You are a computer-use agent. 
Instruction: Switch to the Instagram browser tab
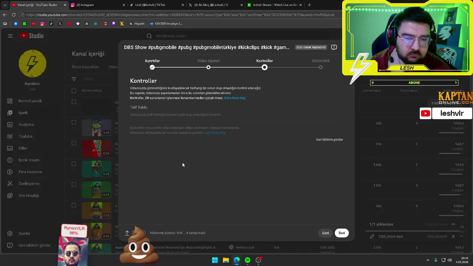pyautogui.click(x=98, y=5)
